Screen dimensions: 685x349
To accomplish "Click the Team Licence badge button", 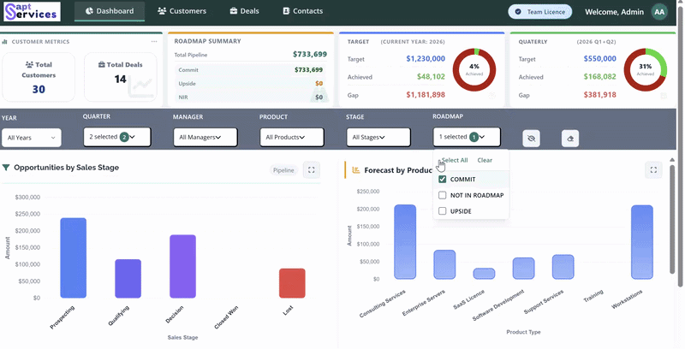I will (x=540, y=12).
